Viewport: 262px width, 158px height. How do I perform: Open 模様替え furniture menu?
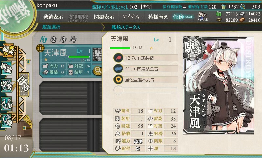pyautogui.click(x=158, y=17)
